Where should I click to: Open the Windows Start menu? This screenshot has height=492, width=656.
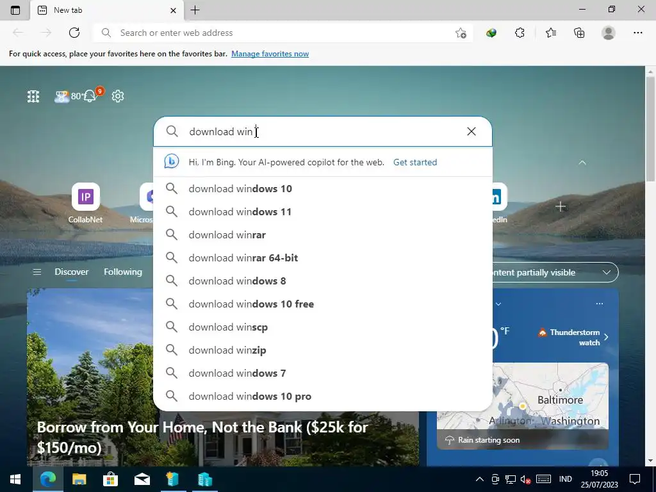tap(15, 479)
